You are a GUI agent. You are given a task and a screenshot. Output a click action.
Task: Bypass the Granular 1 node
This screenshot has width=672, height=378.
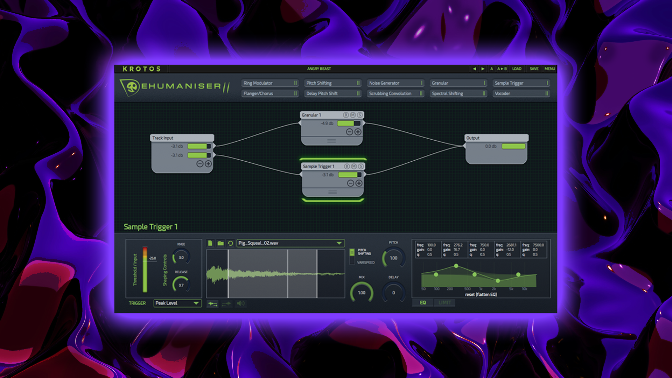pos(346,115)
